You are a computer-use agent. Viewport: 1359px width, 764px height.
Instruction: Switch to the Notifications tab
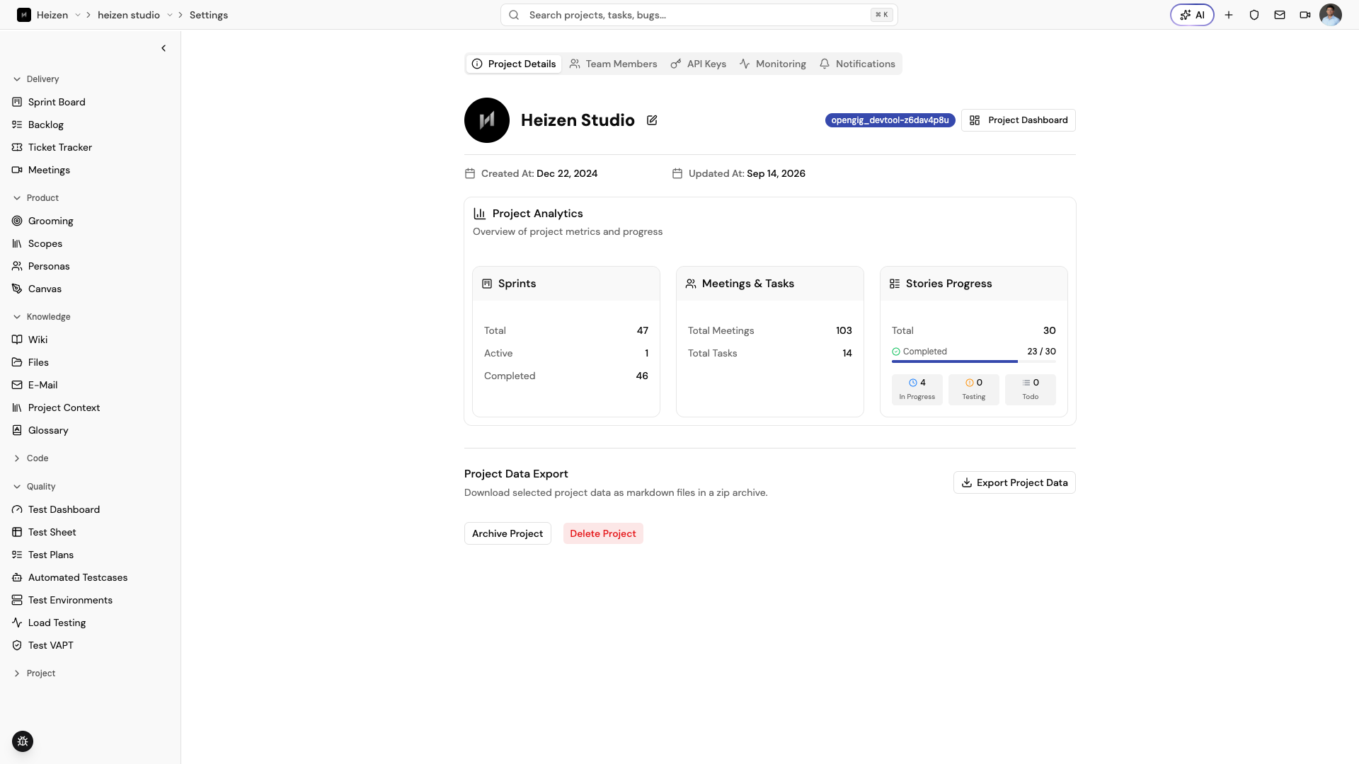pyautogui.click(x=857, y=64)
